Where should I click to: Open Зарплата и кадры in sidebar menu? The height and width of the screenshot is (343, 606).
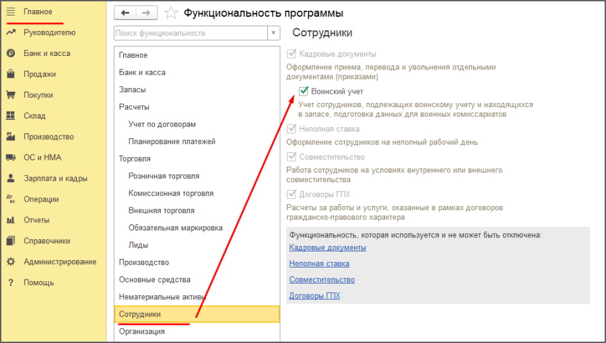55,179
